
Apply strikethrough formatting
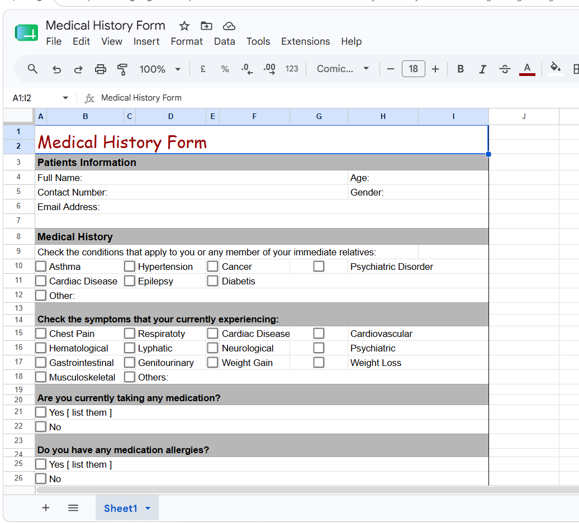tap(505, 69)
